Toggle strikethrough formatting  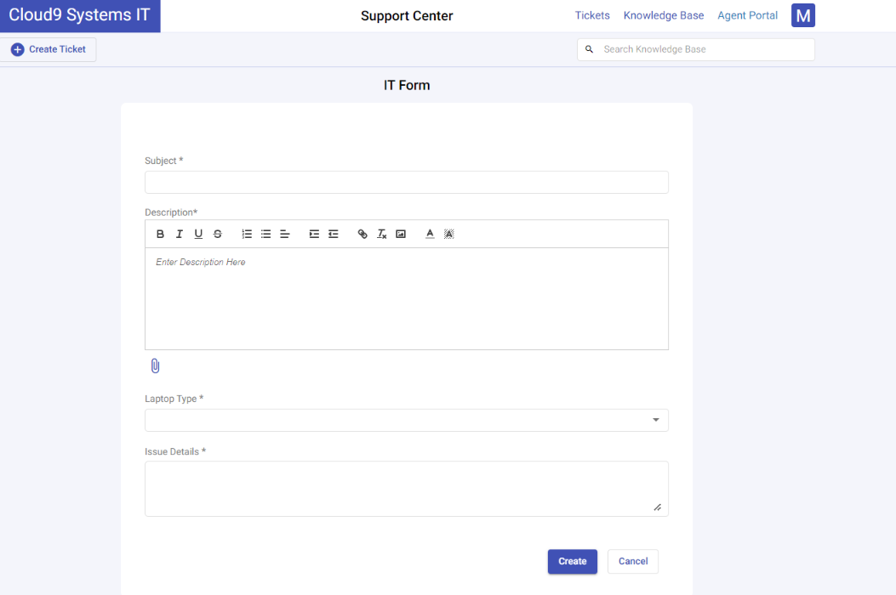(216, 234)
